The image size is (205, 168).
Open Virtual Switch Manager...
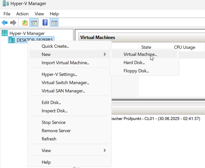(65, 82)
